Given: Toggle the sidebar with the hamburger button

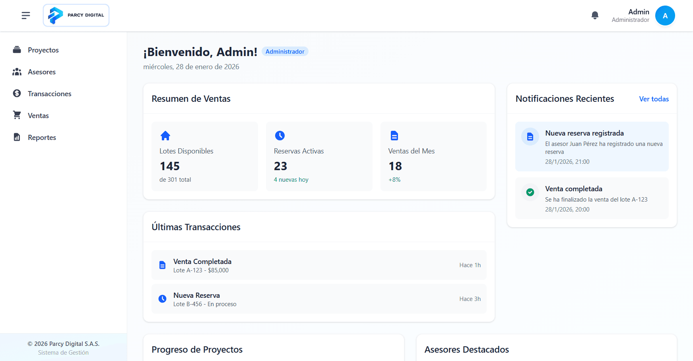Looking at the screenshot, I should (x=25, y=15).
